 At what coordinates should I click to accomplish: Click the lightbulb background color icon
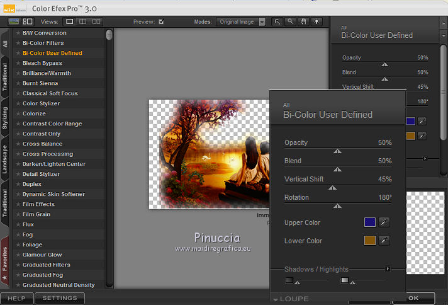pos(316,21)
